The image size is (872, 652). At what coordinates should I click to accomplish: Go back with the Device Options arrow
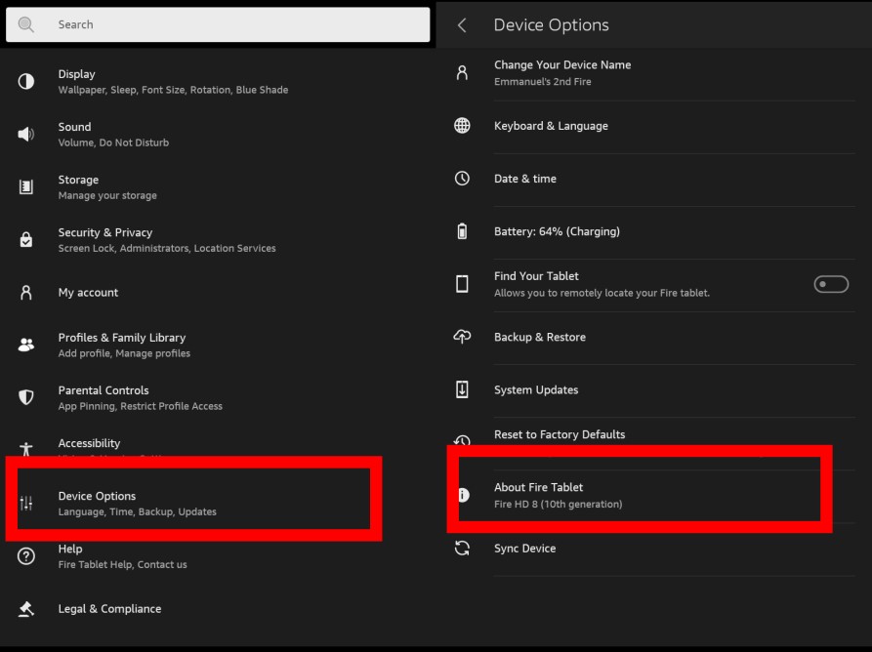pos(462,25)
